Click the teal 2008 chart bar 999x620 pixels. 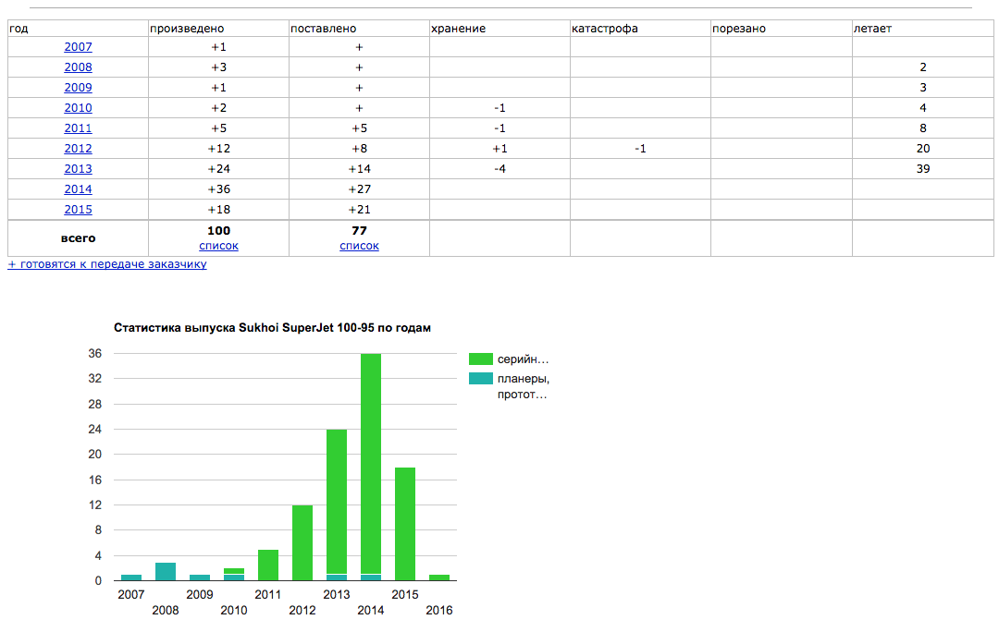pyautogui.click(x=166, y=572)
